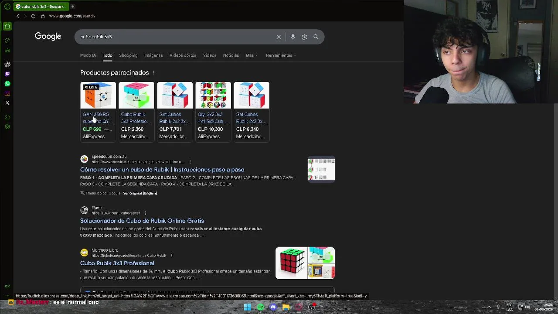Reload the Google search page

point(33,16)
